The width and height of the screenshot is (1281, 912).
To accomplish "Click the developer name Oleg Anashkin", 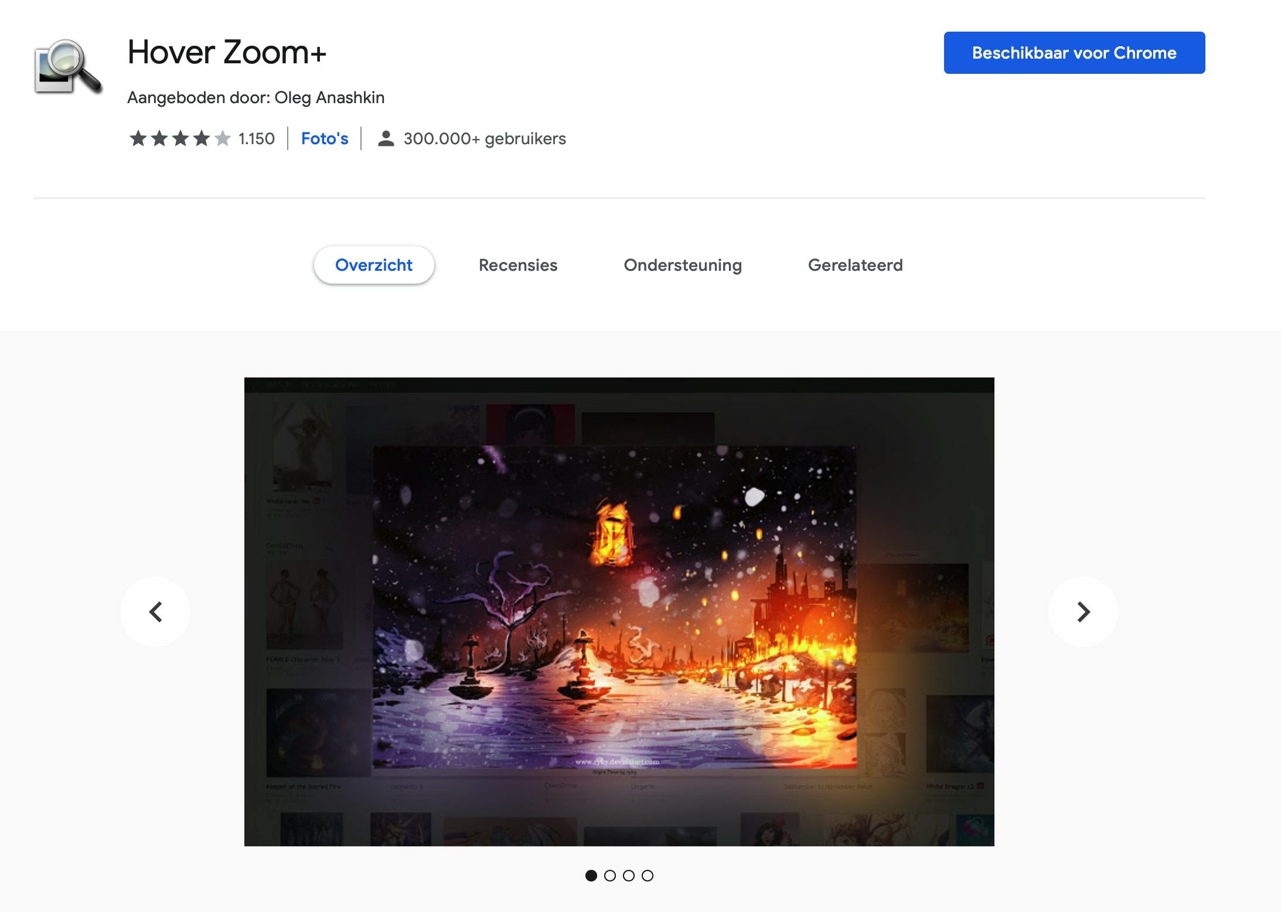I will [329, 97].
